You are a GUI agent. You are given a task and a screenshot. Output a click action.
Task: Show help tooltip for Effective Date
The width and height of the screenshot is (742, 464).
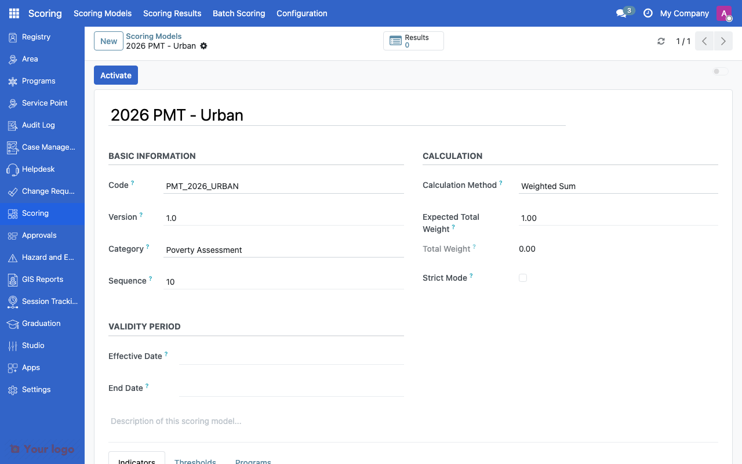[166, 354]
